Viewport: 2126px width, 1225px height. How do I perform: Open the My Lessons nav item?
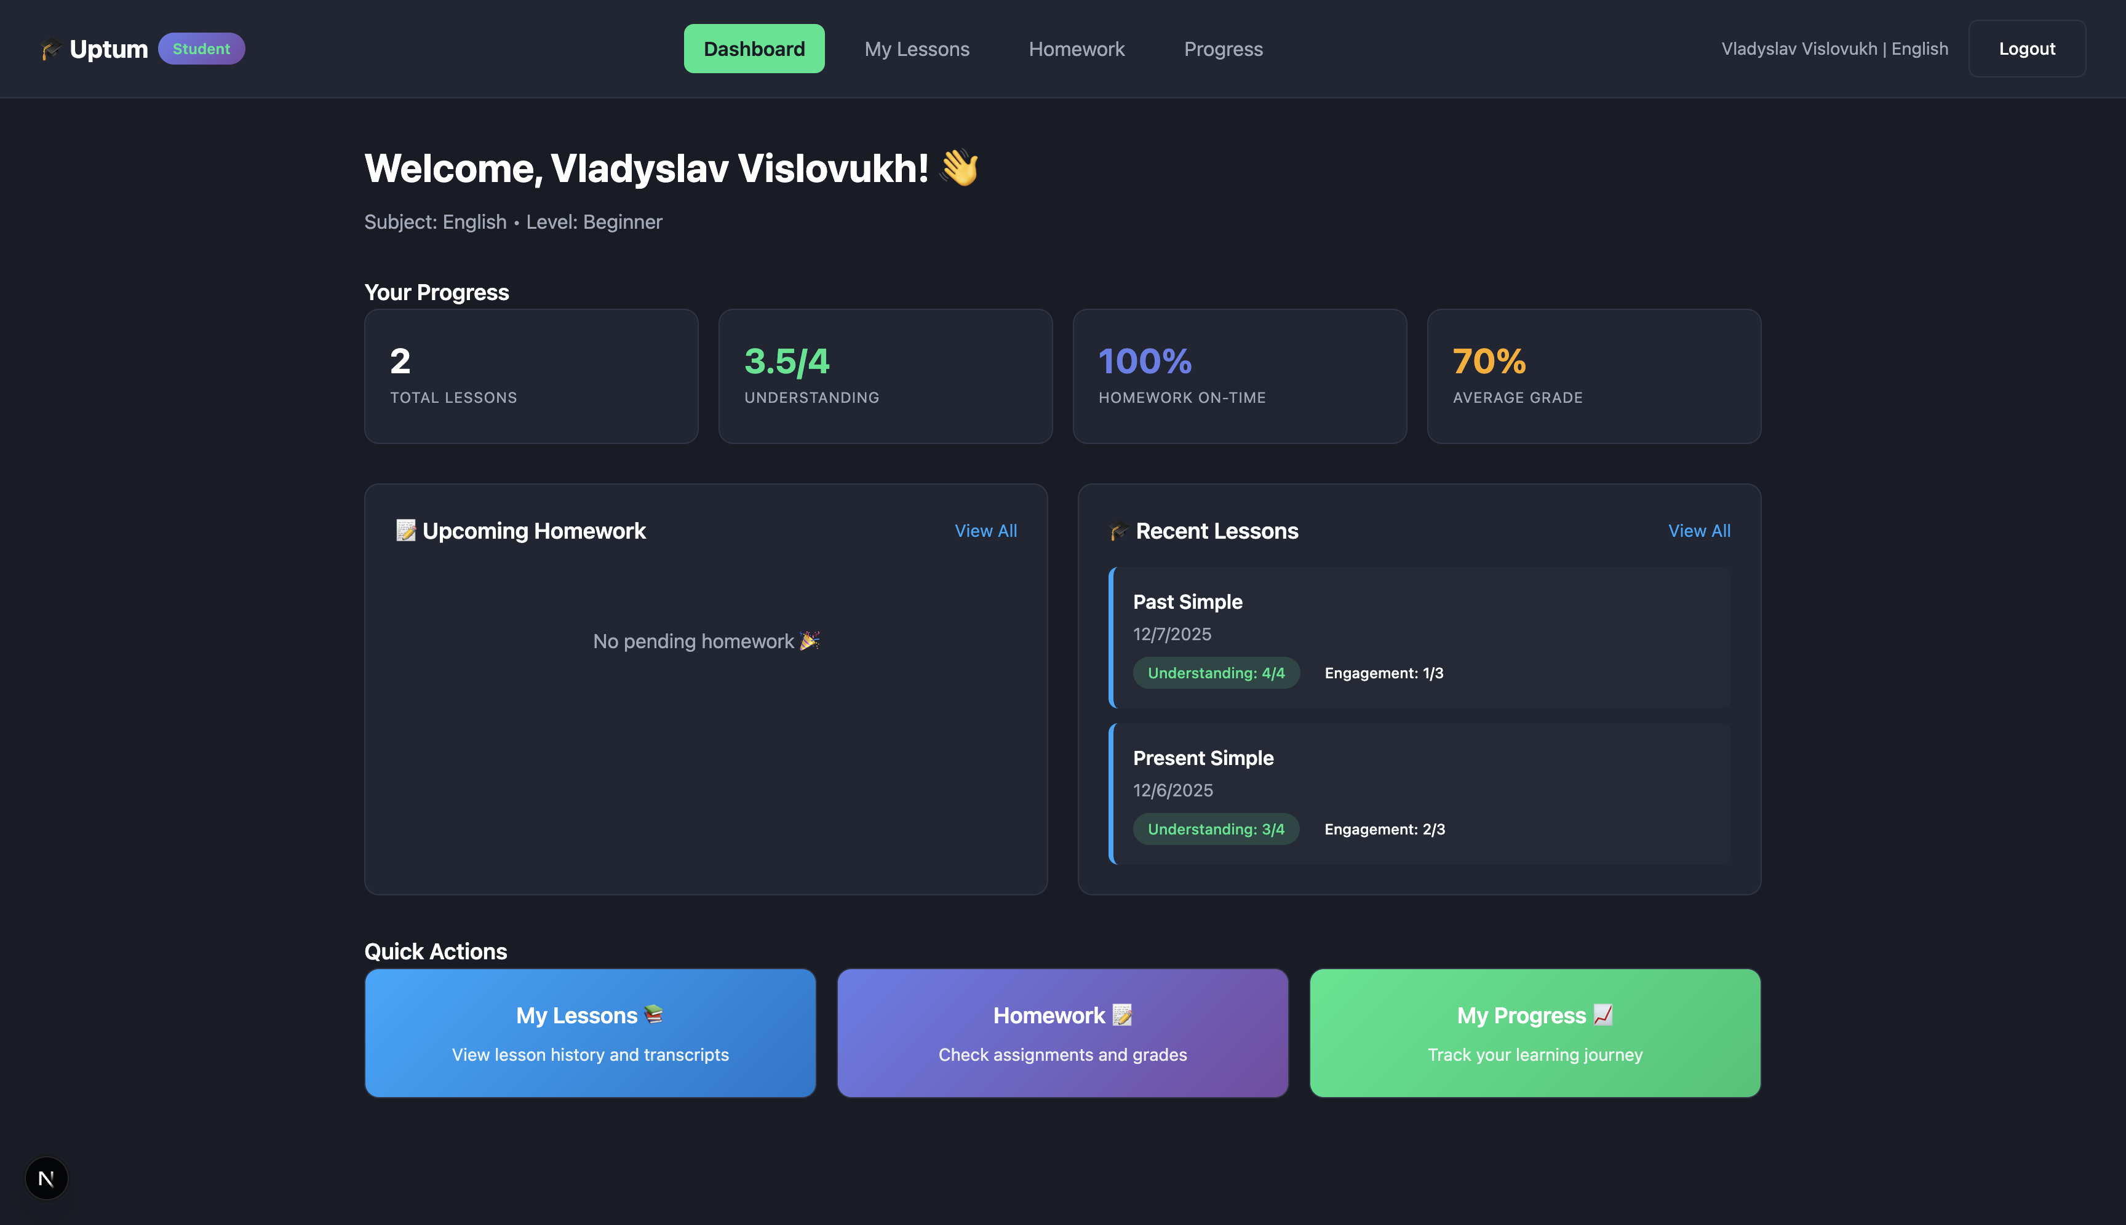[x=917, y=49]
